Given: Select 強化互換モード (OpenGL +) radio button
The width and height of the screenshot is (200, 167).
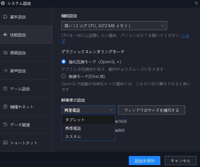Looking at the screenshot, I should 64,62.
